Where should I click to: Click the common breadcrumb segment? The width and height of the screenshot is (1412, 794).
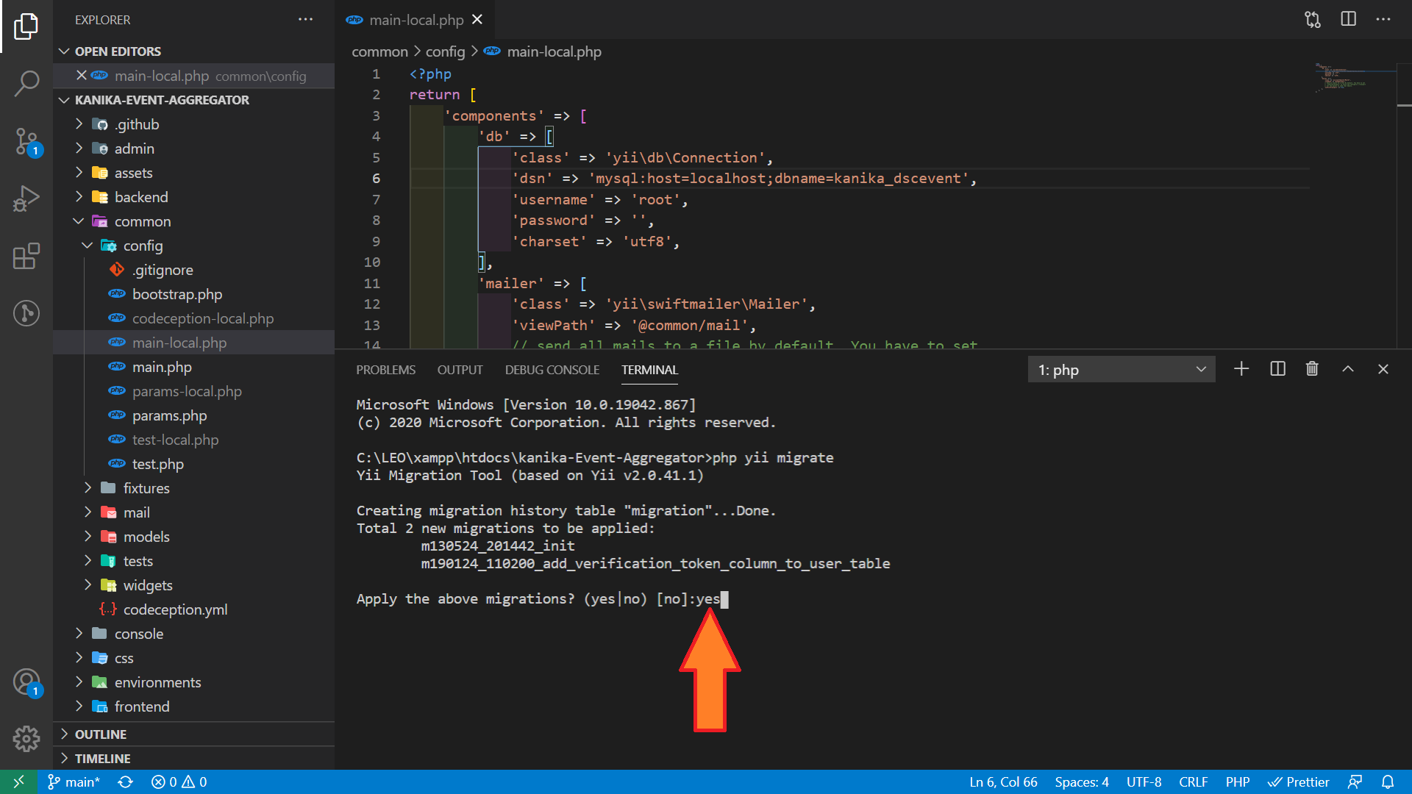tap(379, 51)
